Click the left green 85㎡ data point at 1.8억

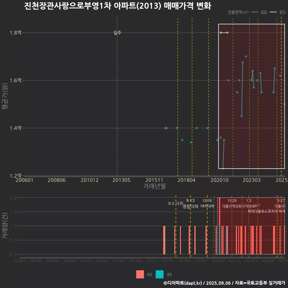(x=220, y=33)
